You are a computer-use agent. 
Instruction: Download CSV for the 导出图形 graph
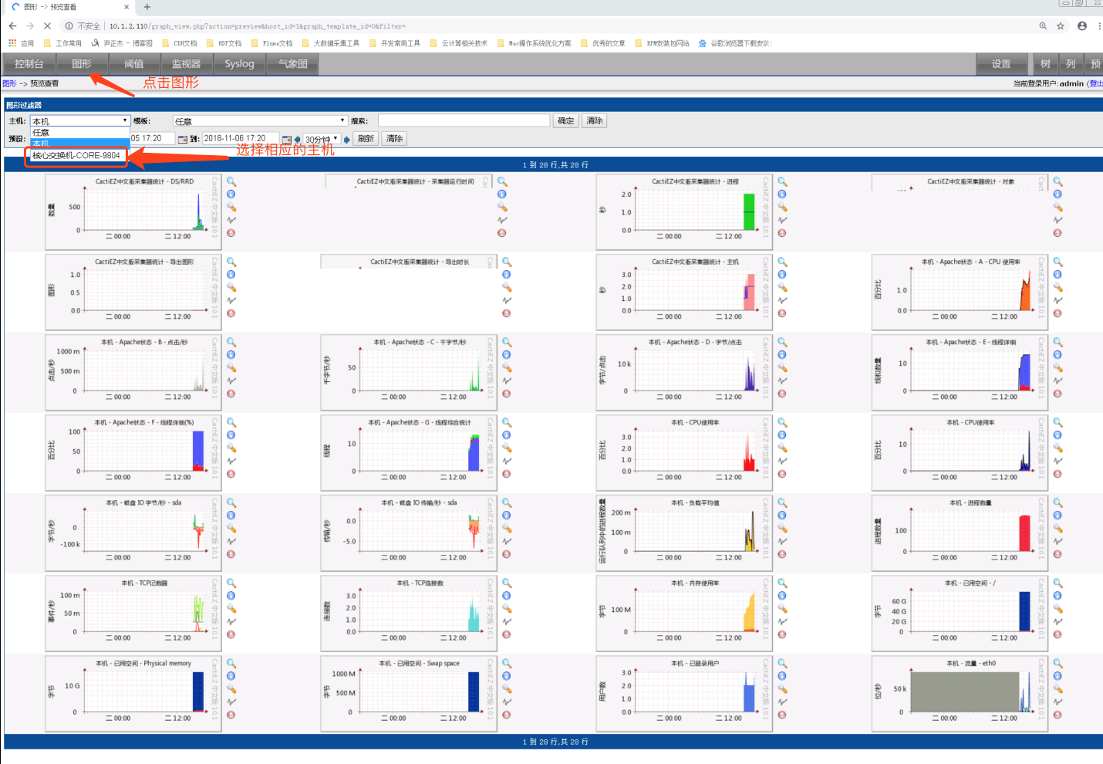tap(231, 275)
